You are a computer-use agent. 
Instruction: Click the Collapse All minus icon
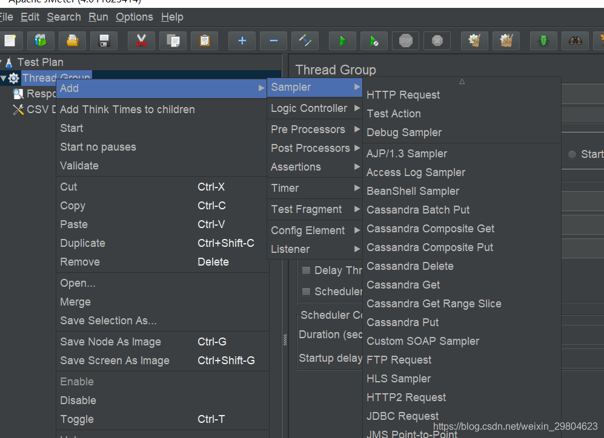tap(273, 41)
